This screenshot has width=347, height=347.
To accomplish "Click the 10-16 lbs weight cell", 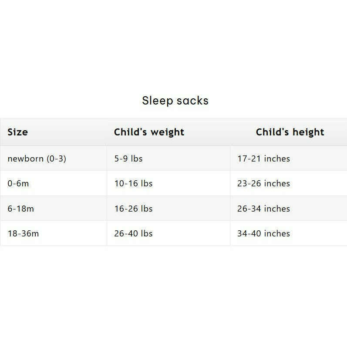I will click(133, 183).
